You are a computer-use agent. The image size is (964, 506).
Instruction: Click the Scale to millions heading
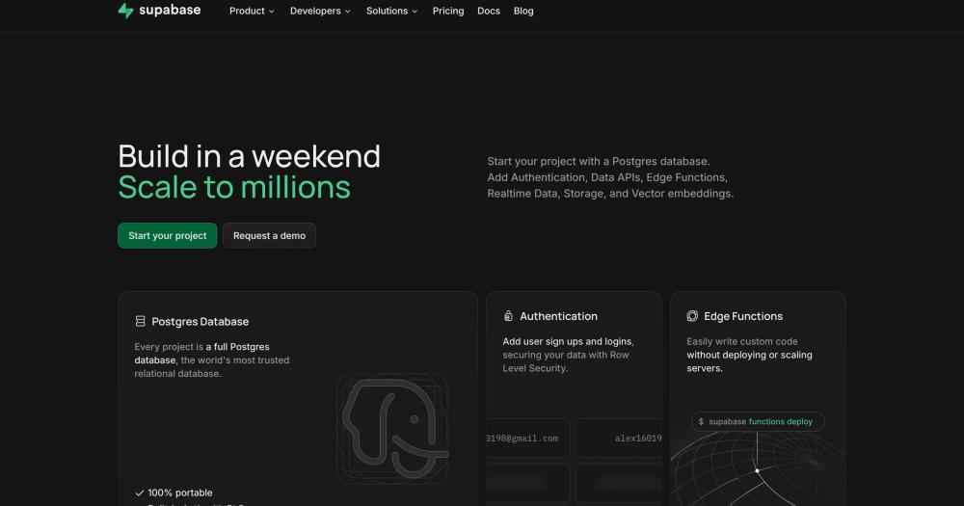pos(234,187)
